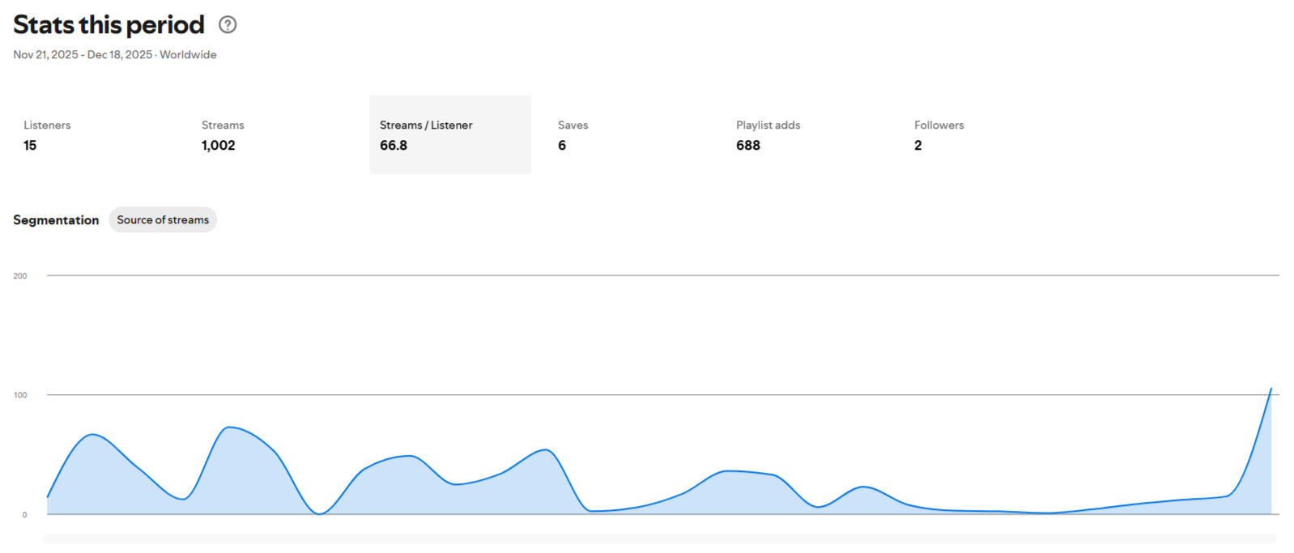This screenshot has width=1294, height=553.
Task: Click the help icon beside Stats this period
Action: tap(228, 25)
